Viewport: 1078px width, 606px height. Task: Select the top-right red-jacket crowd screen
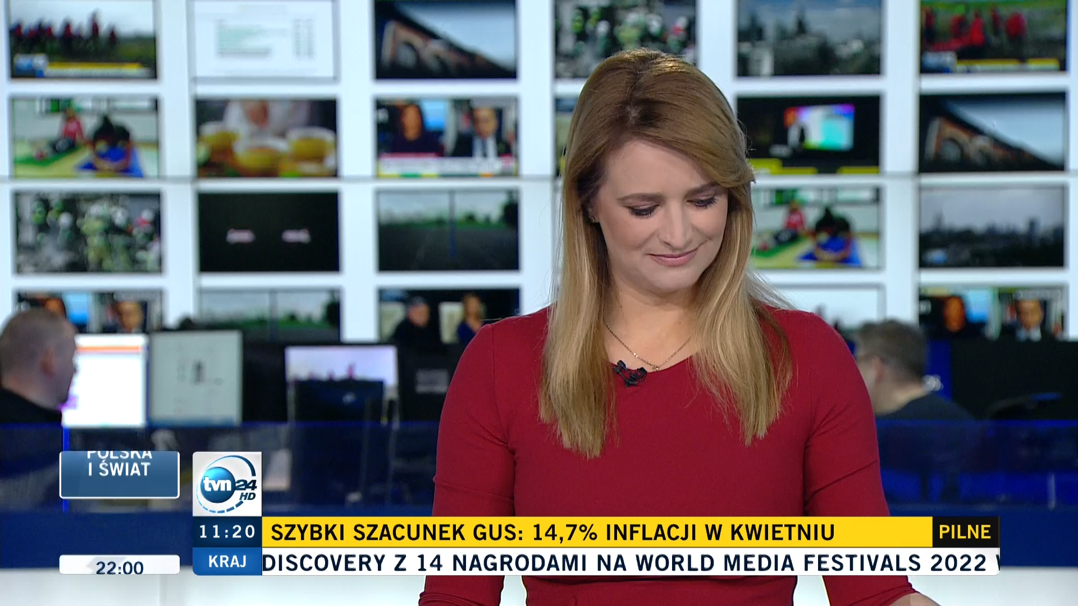click(993, 36)
